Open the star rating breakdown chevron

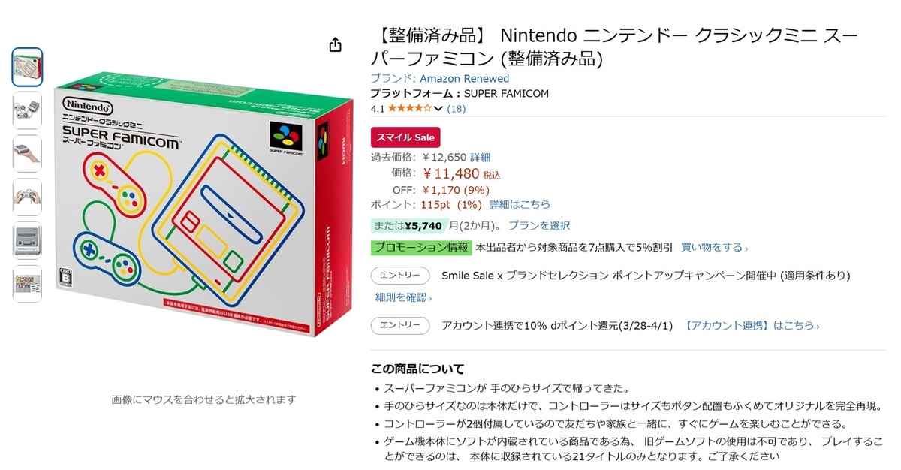tap(438, 109)
